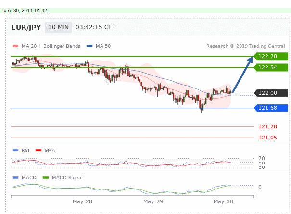Click the May 28 date axis label
291x214 pixels.
coord(82,201)
